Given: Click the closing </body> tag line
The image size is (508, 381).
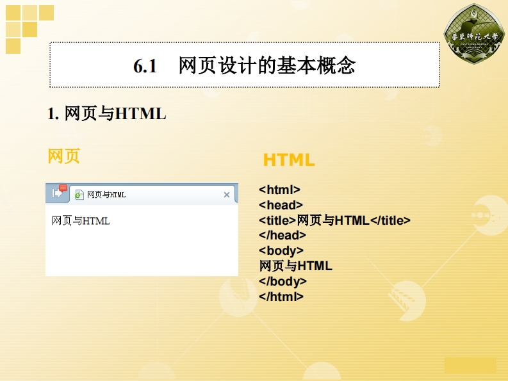Looking at the screenshot, I should click(x=283, y=281).
